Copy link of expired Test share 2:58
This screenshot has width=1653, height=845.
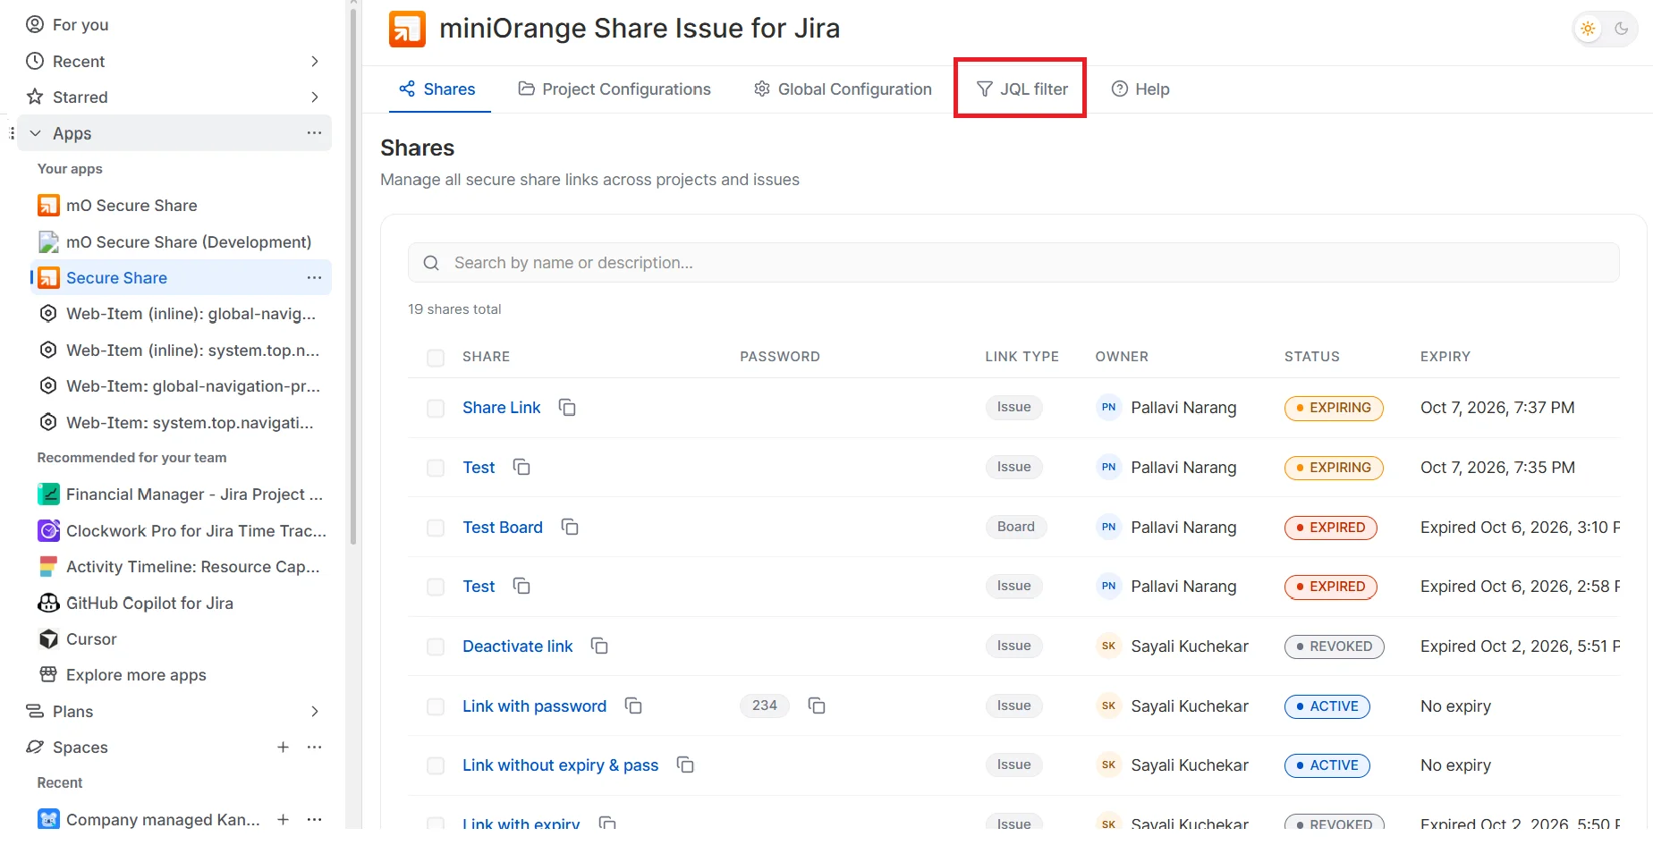click(x=521, y=587)
